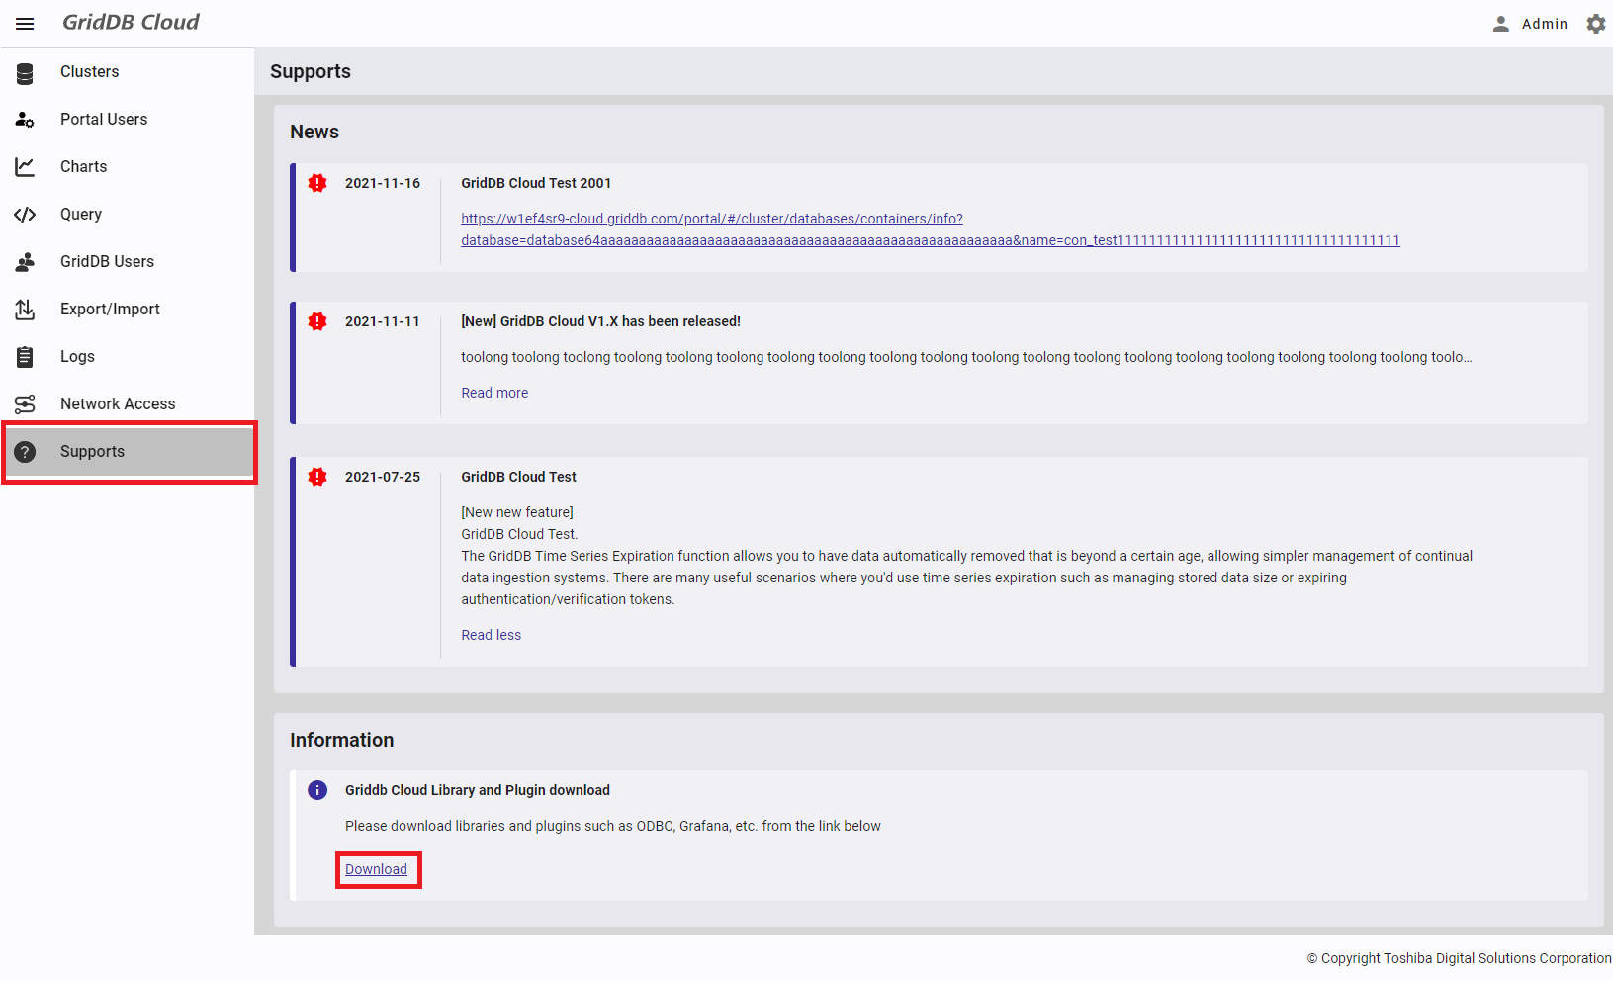Screen dimensions: 1613x981
Task: Click the Clusters database icon
Action: 25,72
